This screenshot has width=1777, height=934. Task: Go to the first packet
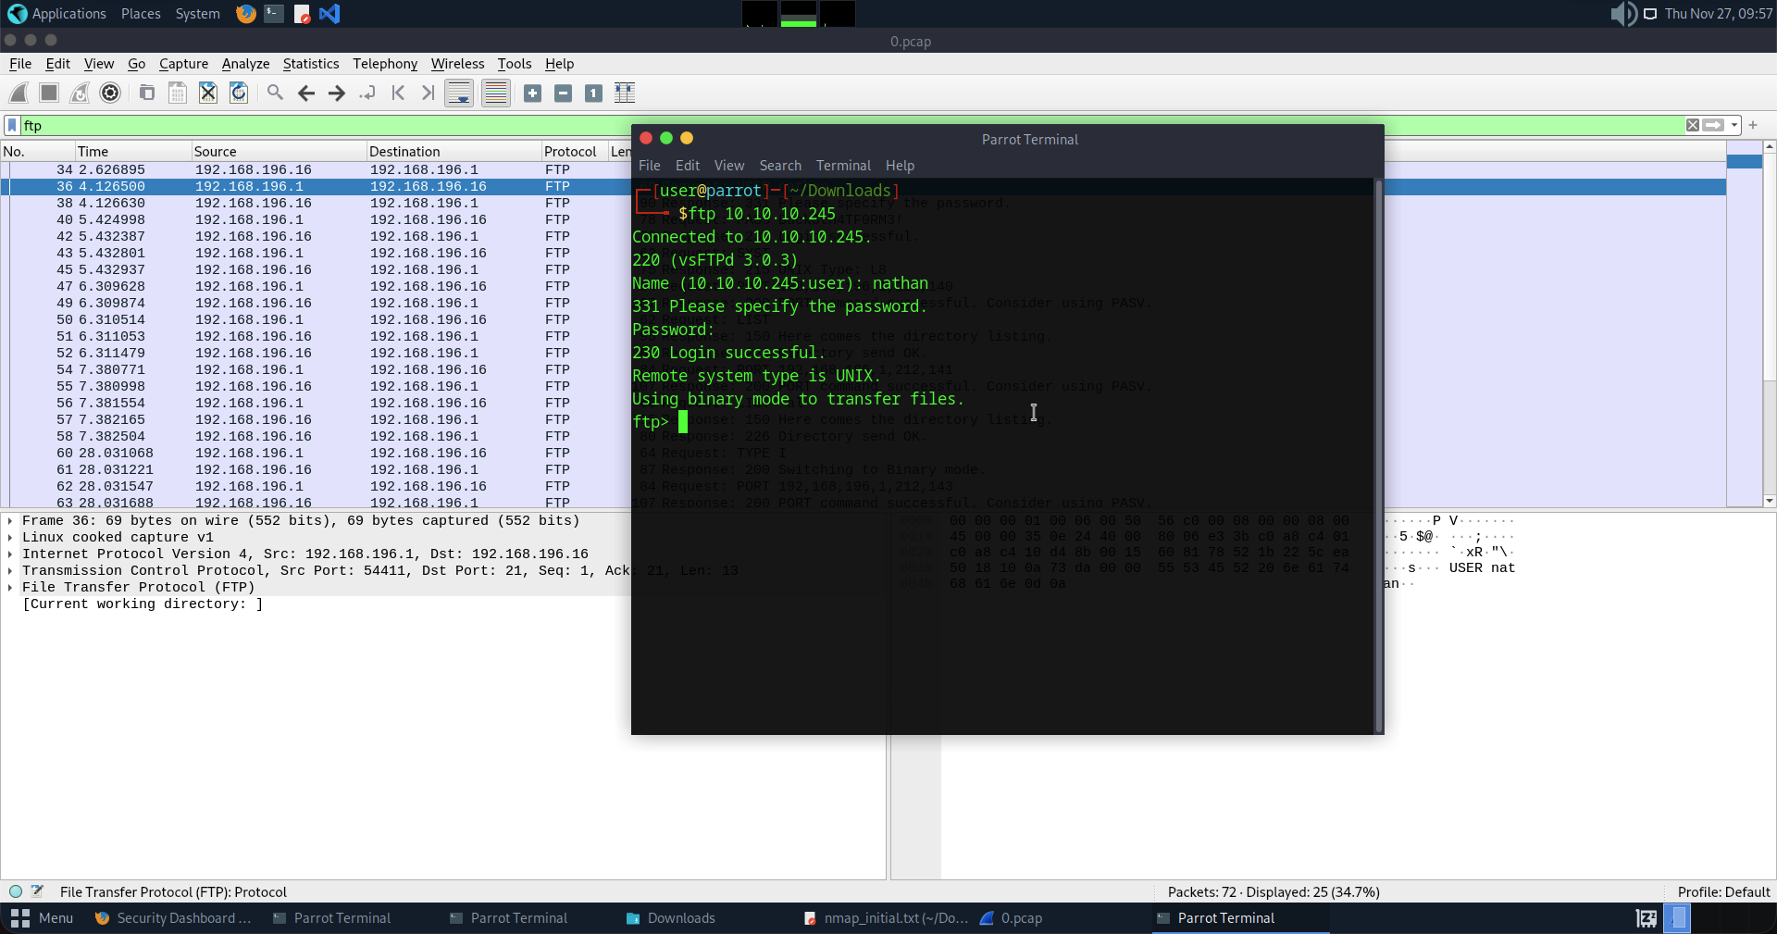point(398,93)
